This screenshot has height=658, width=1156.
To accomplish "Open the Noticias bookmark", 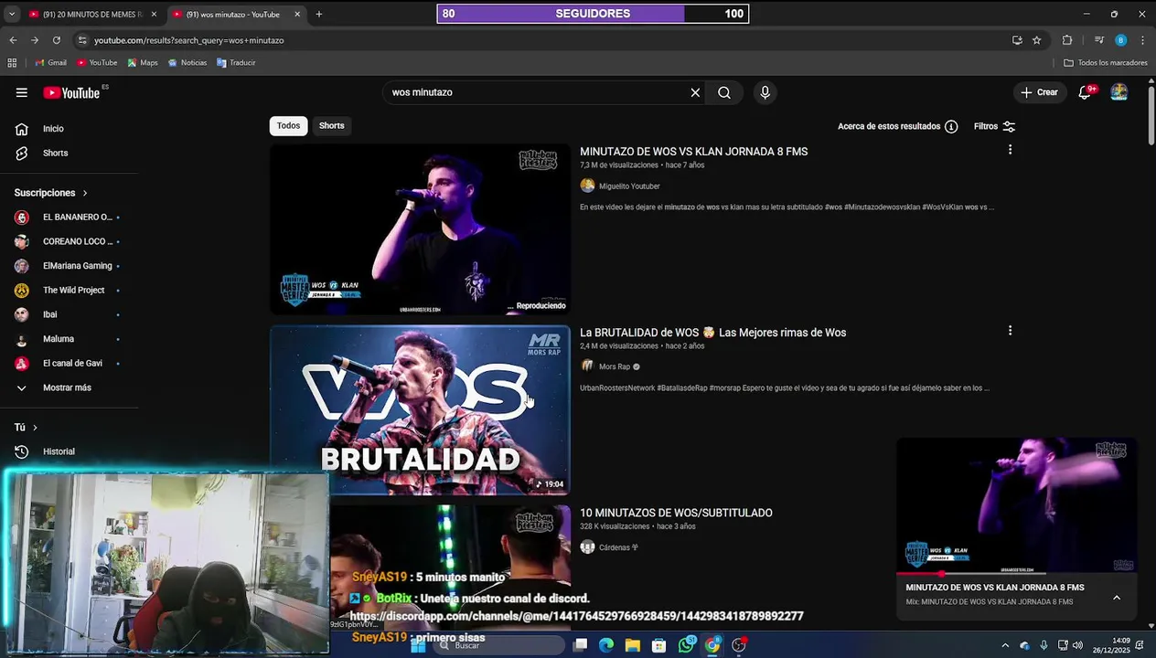I will pos(187,63).
